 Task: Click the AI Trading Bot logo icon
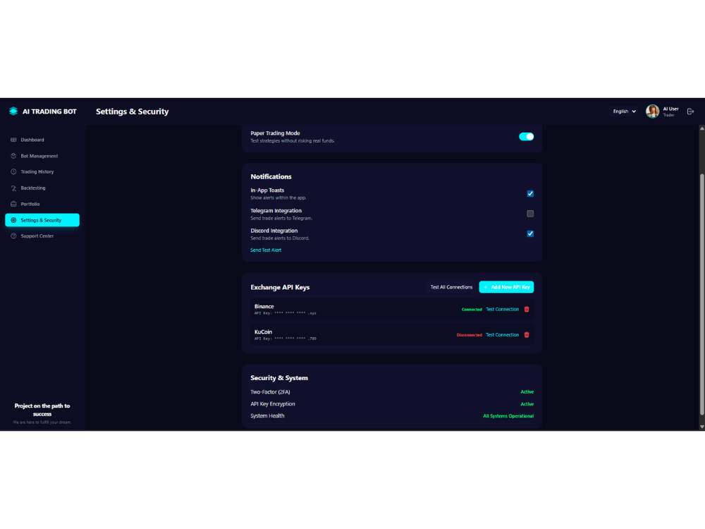pyautogui.click(x=13, y=111)
